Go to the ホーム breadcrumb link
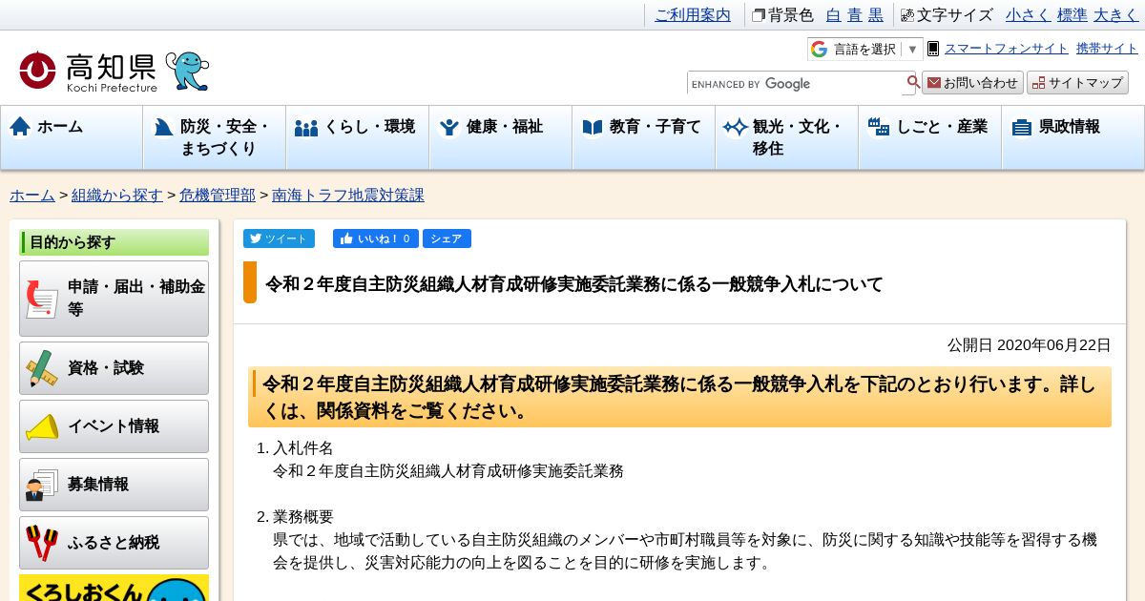The width and height of the screenshot is (1145, 601). (32, 195)
